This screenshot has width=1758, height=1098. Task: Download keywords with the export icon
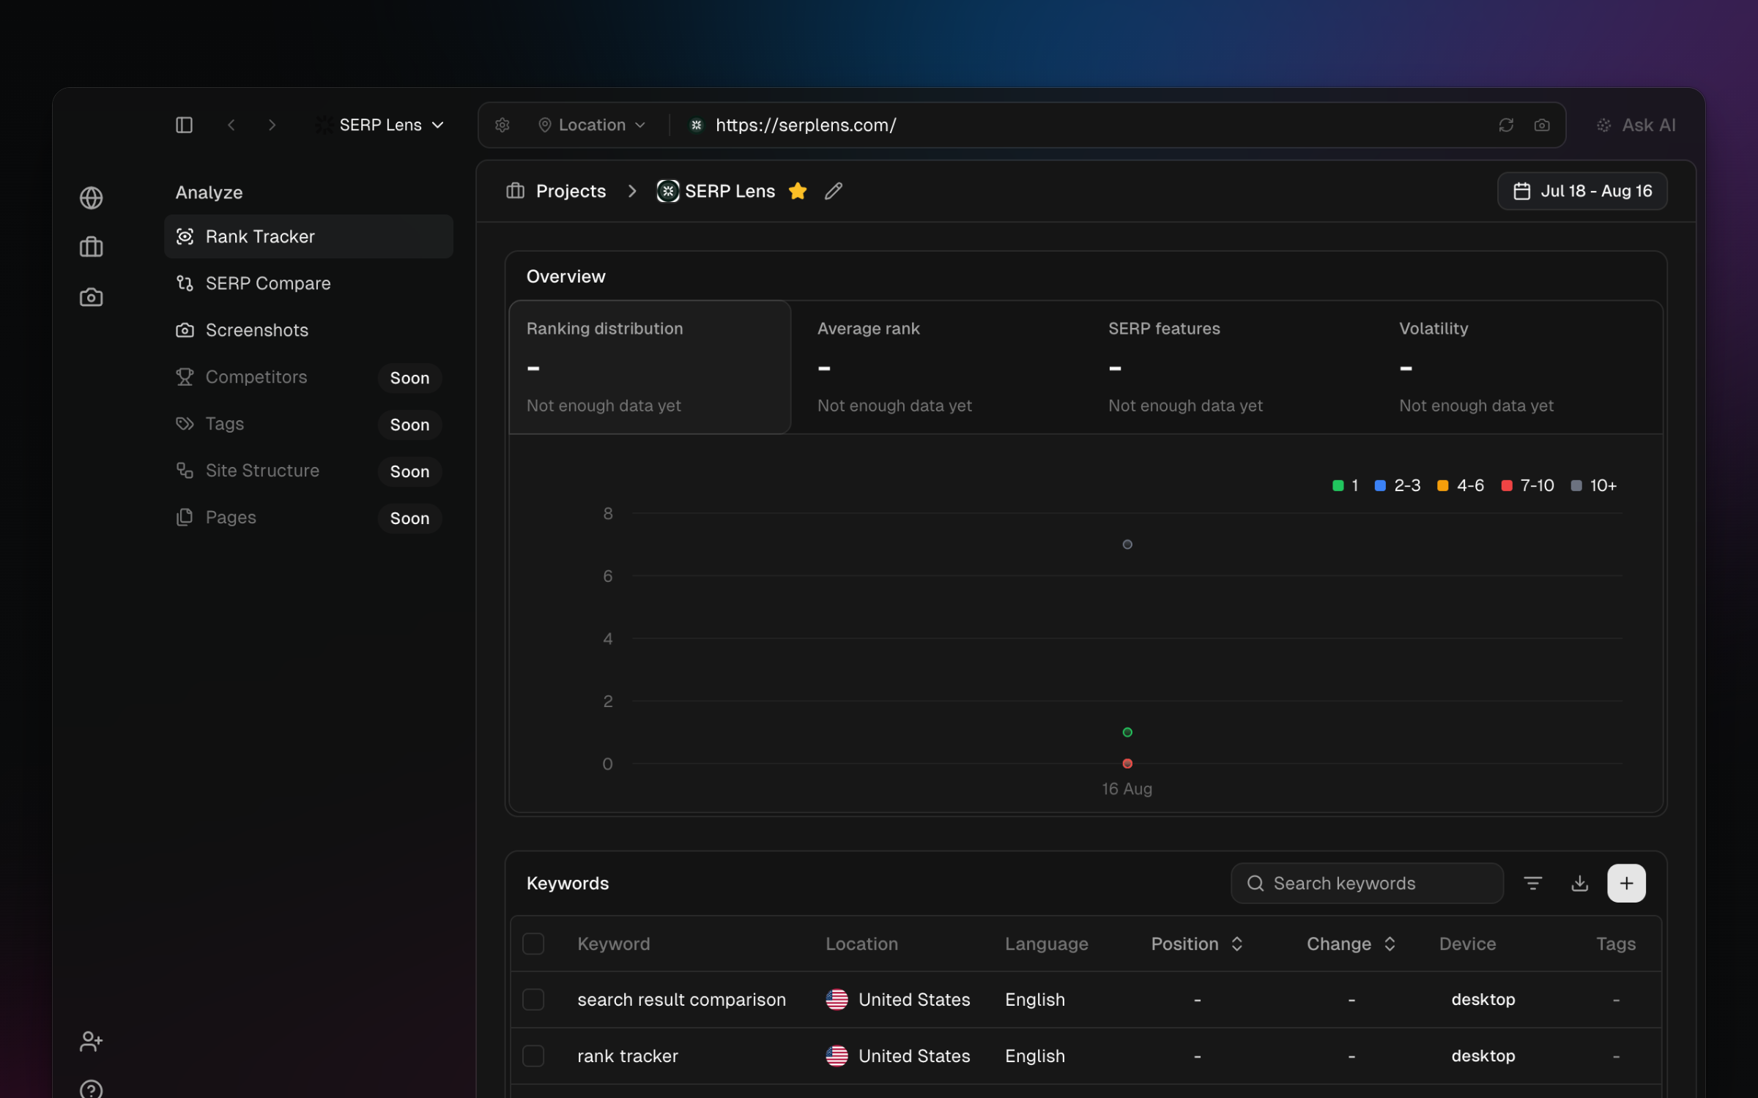point(1579,884)
